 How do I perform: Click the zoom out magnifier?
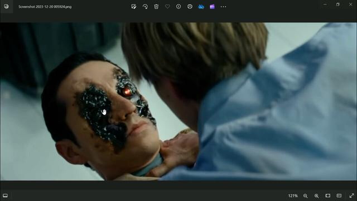click(305, 196)
